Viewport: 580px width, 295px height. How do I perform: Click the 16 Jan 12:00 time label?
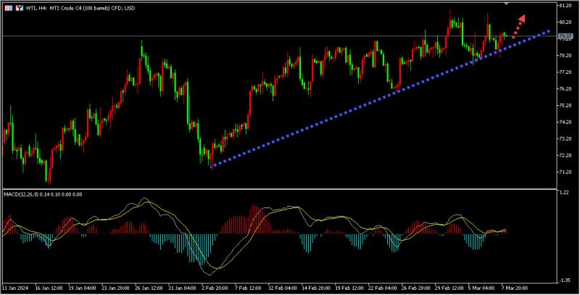click(49, 288)
